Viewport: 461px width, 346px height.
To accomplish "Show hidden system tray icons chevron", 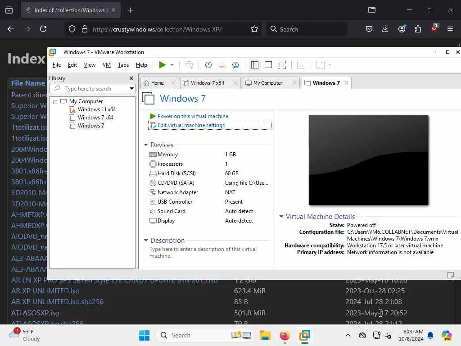I will click(348, 335).
